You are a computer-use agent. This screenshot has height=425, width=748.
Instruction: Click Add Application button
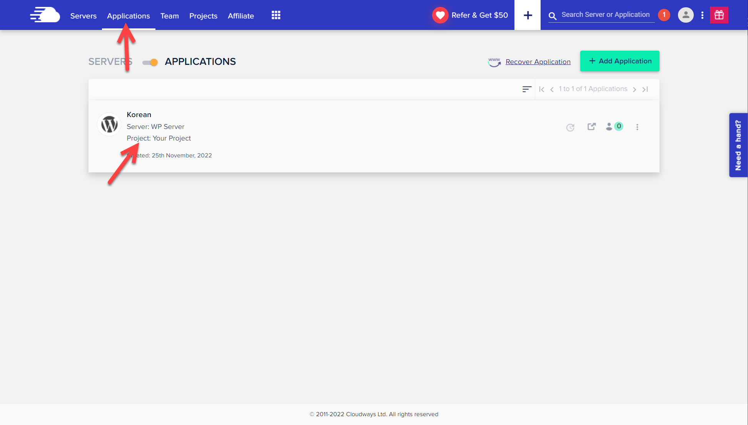click(619, 61)
